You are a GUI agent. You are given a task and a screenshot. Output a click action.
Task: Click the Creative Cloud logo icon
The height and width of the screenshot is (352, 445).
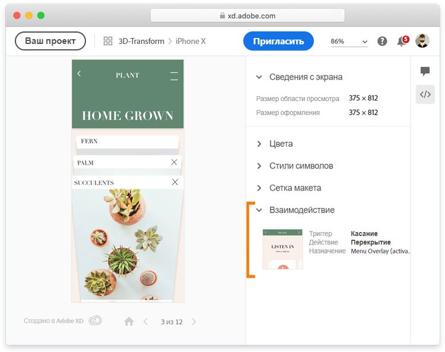click(95, 321)
